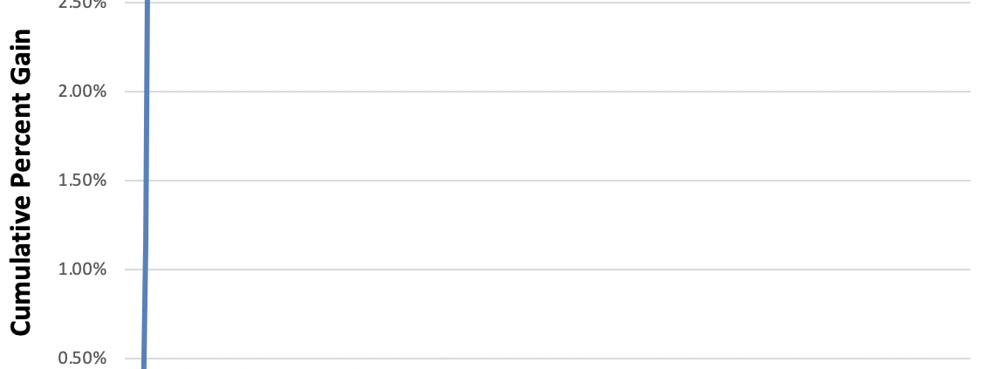Select the 2.00% horizontal gridline
The height and width of the screenshot is (369, 1000).
[558, 91]
